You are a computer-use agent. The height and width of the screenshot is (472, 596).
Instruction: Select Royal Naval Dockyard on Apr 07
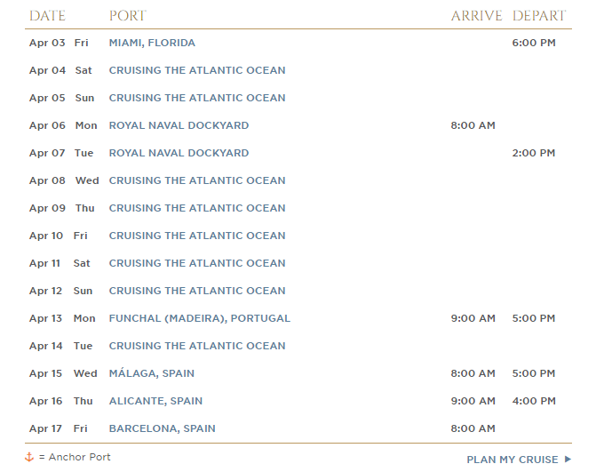point(179,153)
